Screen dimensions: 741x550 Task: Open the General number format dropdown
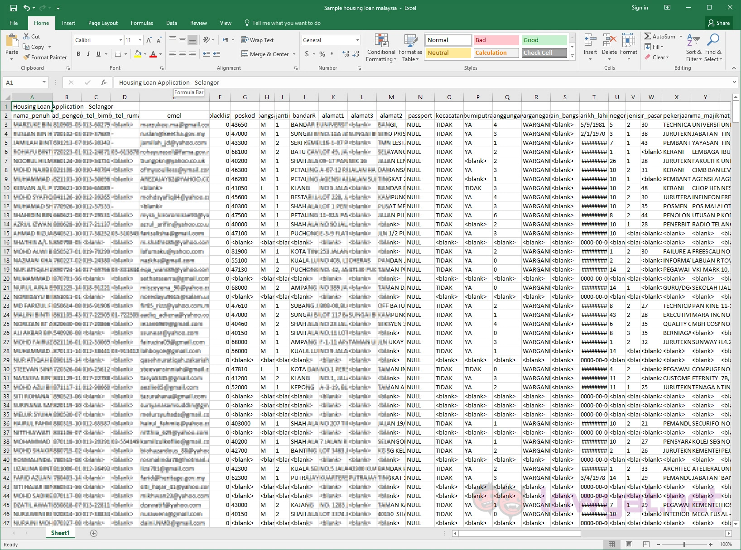pos(358,40)
